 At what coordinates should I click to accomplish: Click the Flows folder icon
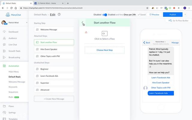click(x=4, y=106)
